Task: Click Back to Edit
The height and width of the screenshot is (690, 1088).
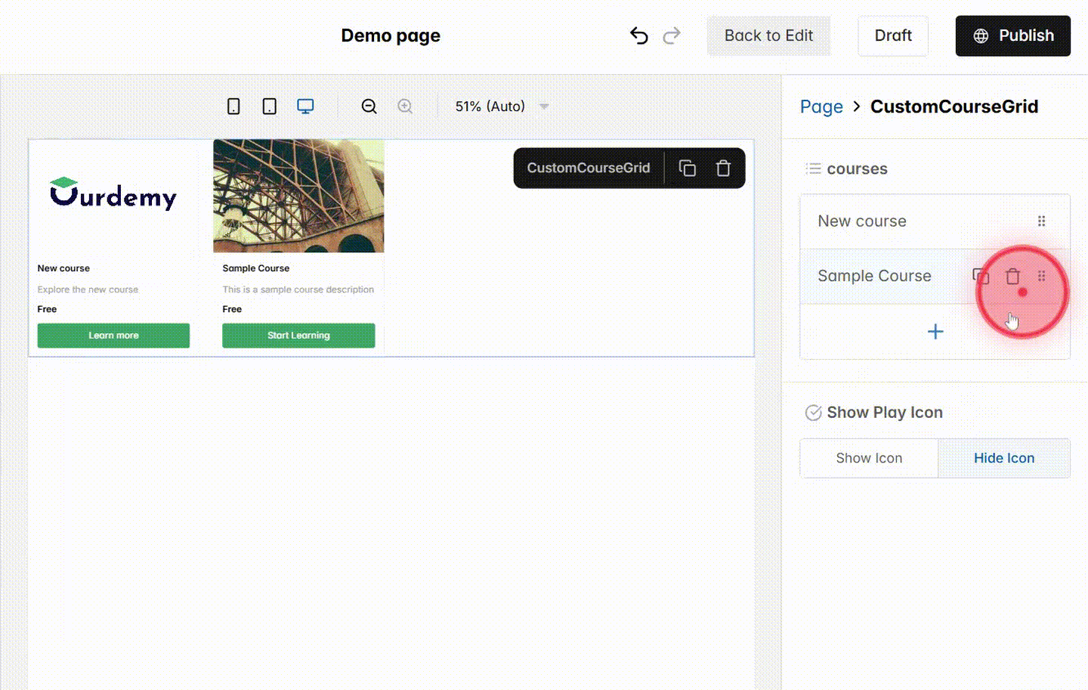Action: pos(768,36)
